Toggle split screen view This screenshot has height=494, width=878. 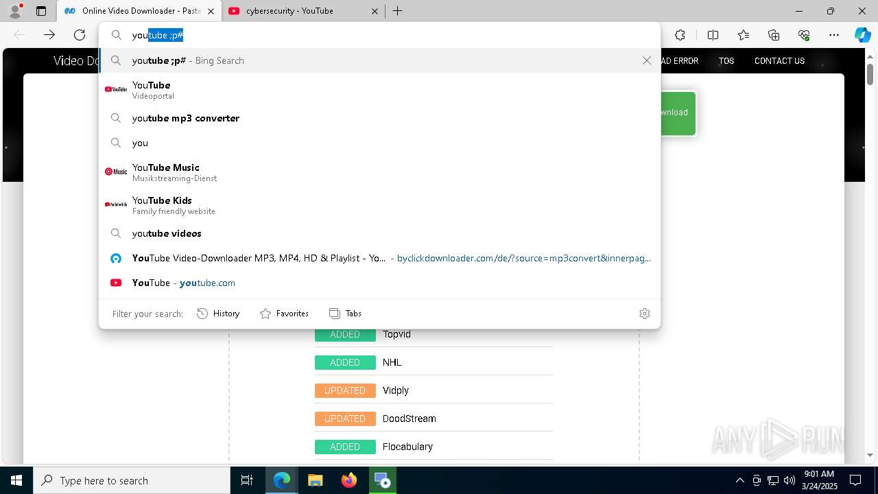(713, 35)
